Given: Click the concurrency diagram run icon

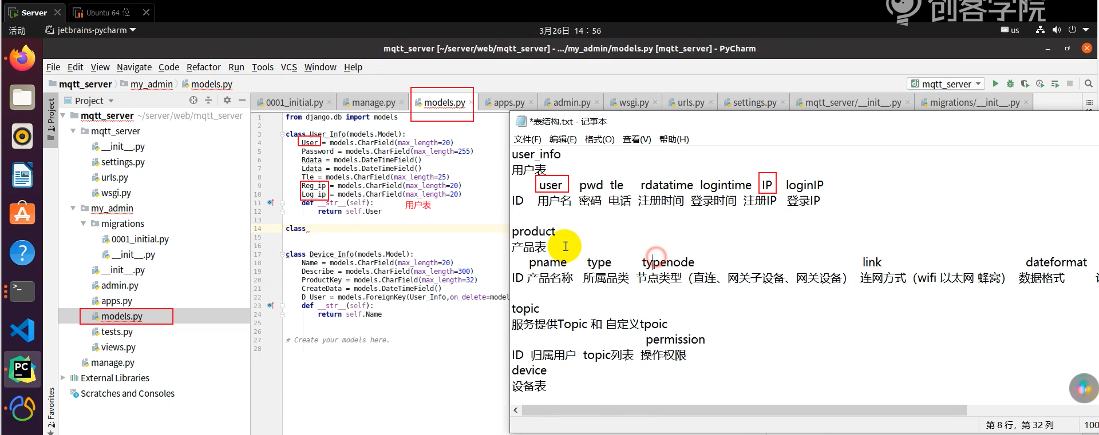Looking at the screenshot, I should (x=1055, y=83).
